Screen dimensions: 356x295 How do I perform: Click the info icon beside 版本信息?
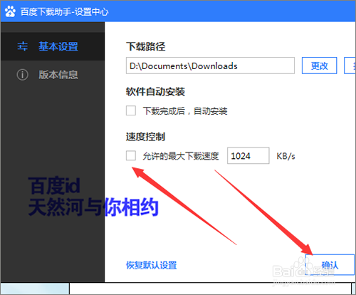click(22, 75)
